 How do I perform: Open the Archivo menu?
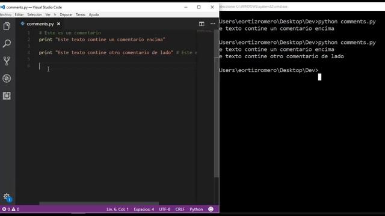[x=5, y=14]
